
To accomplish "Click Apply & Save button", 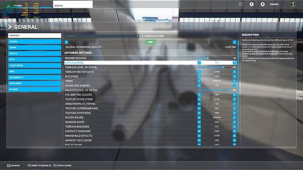I will pyautogui.click(x=62, y=166).
